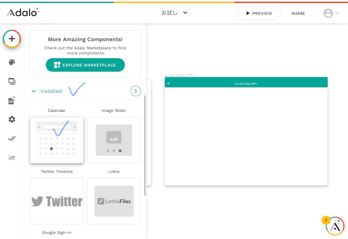Open the お試し app switcher dropdown
This screenshot has width=348, height=239.
point(174,13)
